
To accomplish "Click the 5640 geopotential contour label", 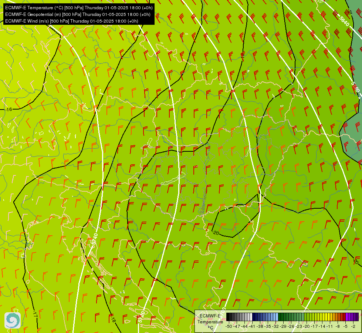I will point(344,21).
